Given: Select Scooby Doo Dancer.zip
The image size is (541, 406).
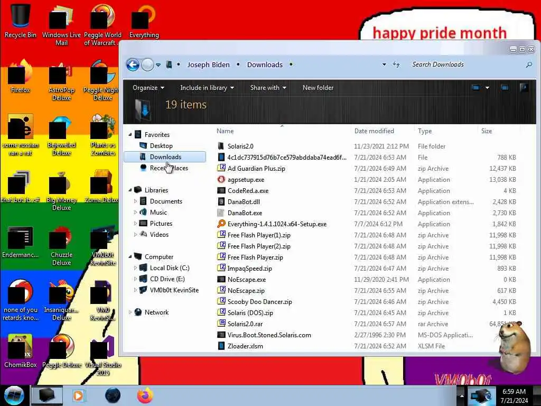Looking at the screenshot, I should 259,302.
